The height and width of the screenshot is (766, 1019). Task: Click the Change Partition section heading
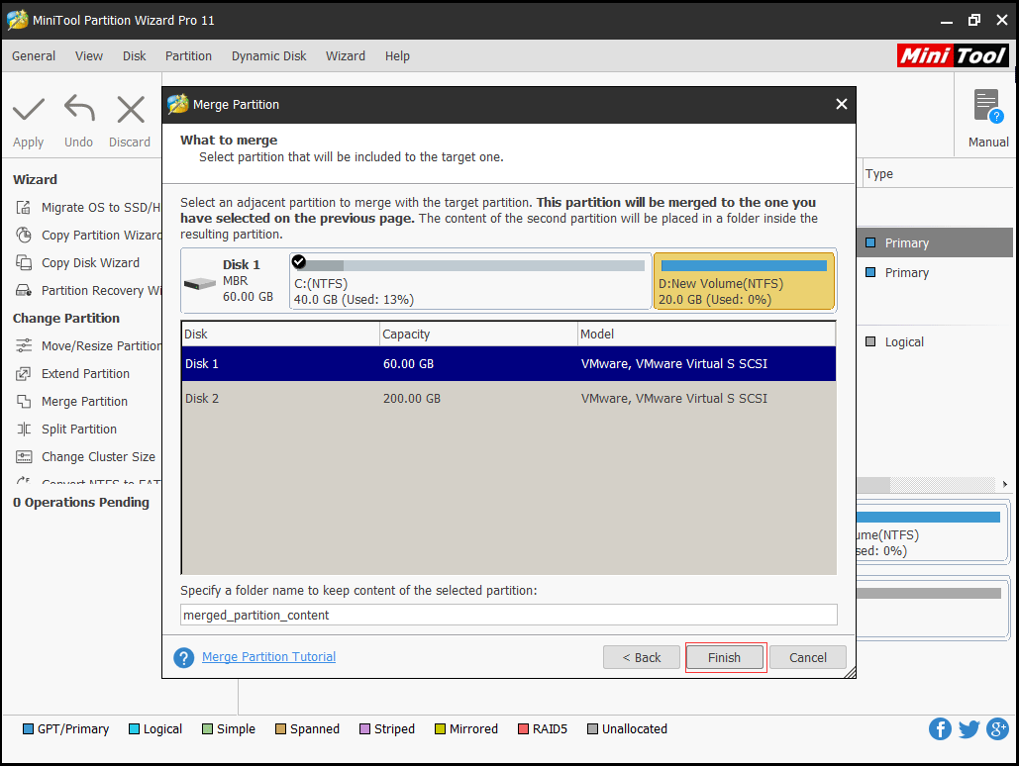[x=66, y=319]
